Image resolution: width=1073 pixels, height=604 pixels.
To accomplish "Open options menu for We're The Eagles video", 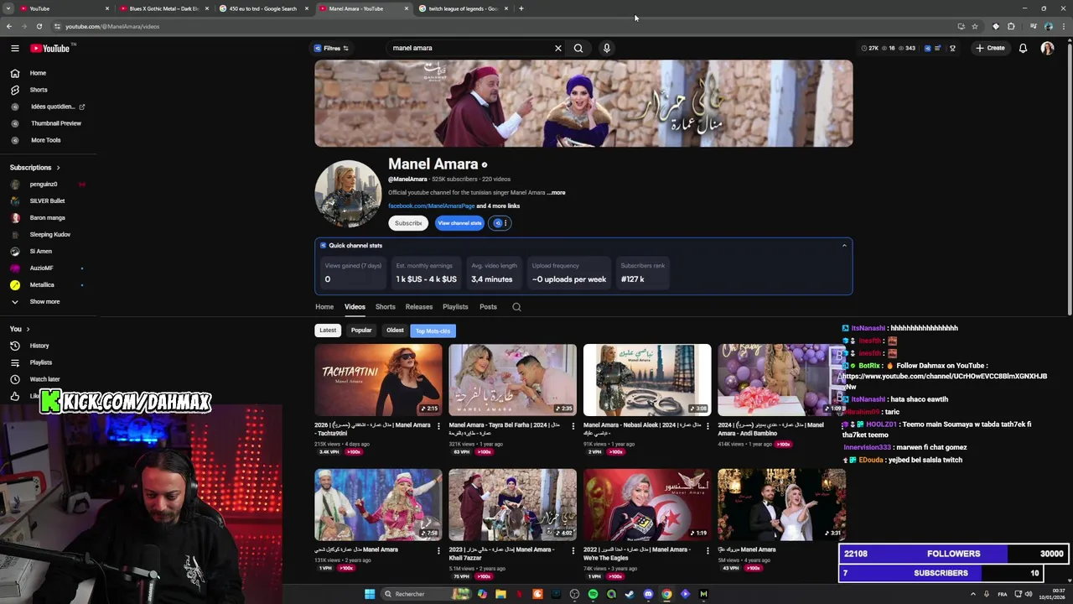I will 708,551.
